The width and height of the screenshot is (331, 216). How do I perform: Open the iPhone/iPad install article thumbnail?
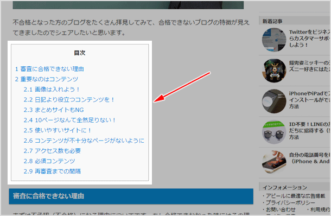274,101
